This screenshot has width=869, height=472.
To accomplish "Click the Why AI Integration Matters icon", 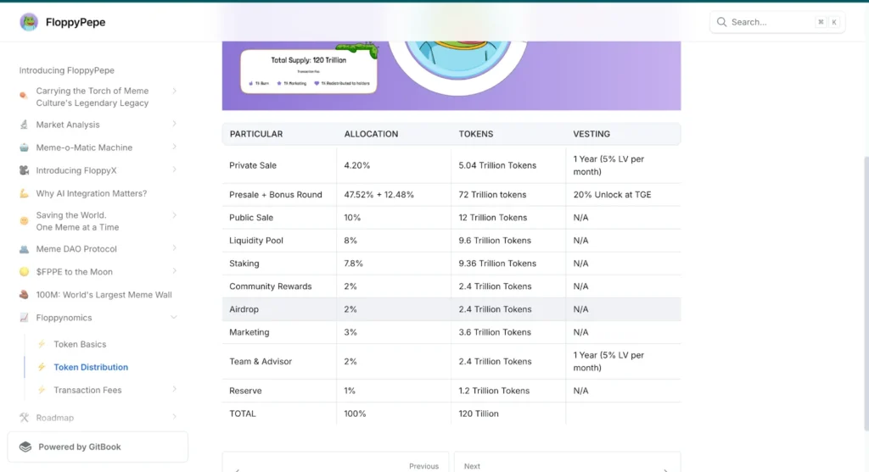I will 24,193.
